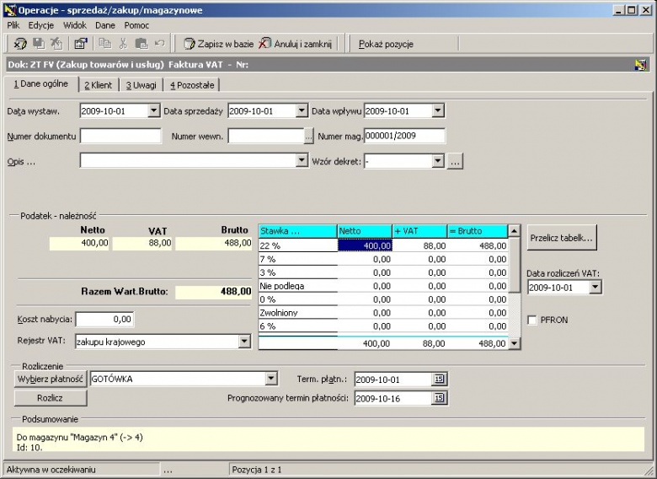Click the Przelicz tabelk... button
The height and width of the screenshot is (479, 657).
[562, 238]
